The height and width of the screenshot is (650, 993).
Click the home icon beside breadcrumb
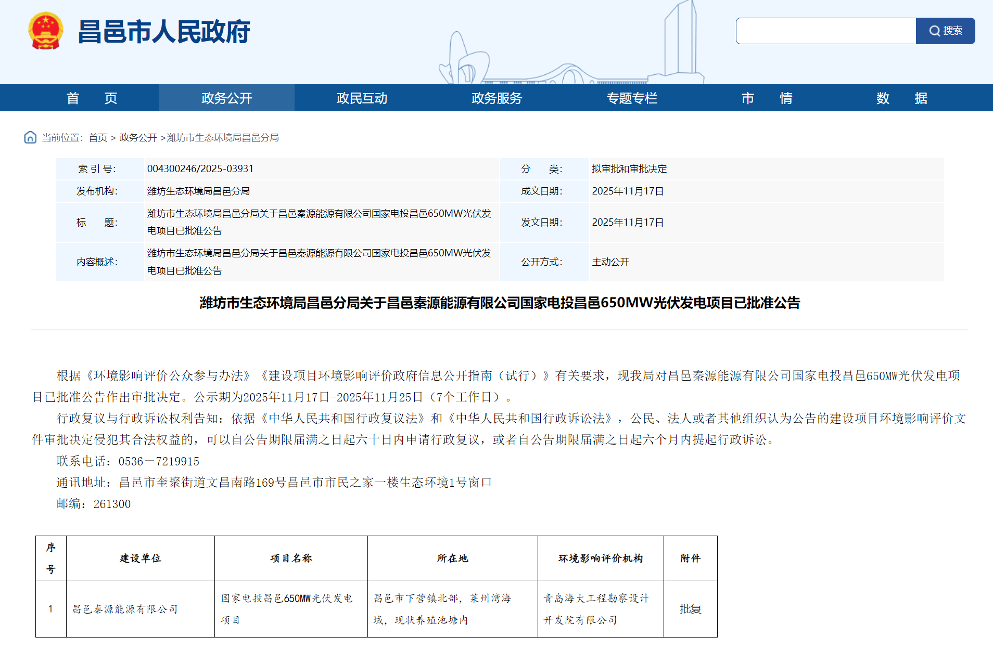(30, 137)
